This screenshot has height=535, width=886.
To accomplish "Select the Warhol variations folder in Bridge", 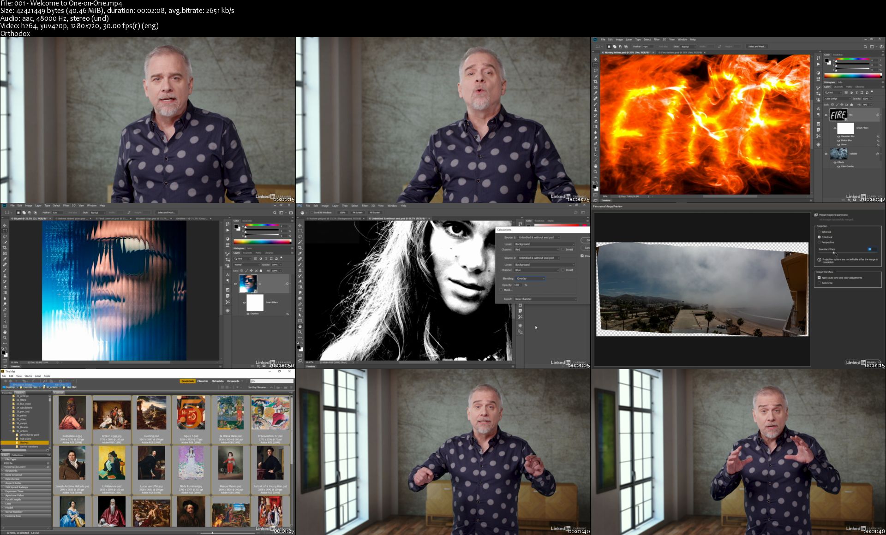I will (29, 446).
